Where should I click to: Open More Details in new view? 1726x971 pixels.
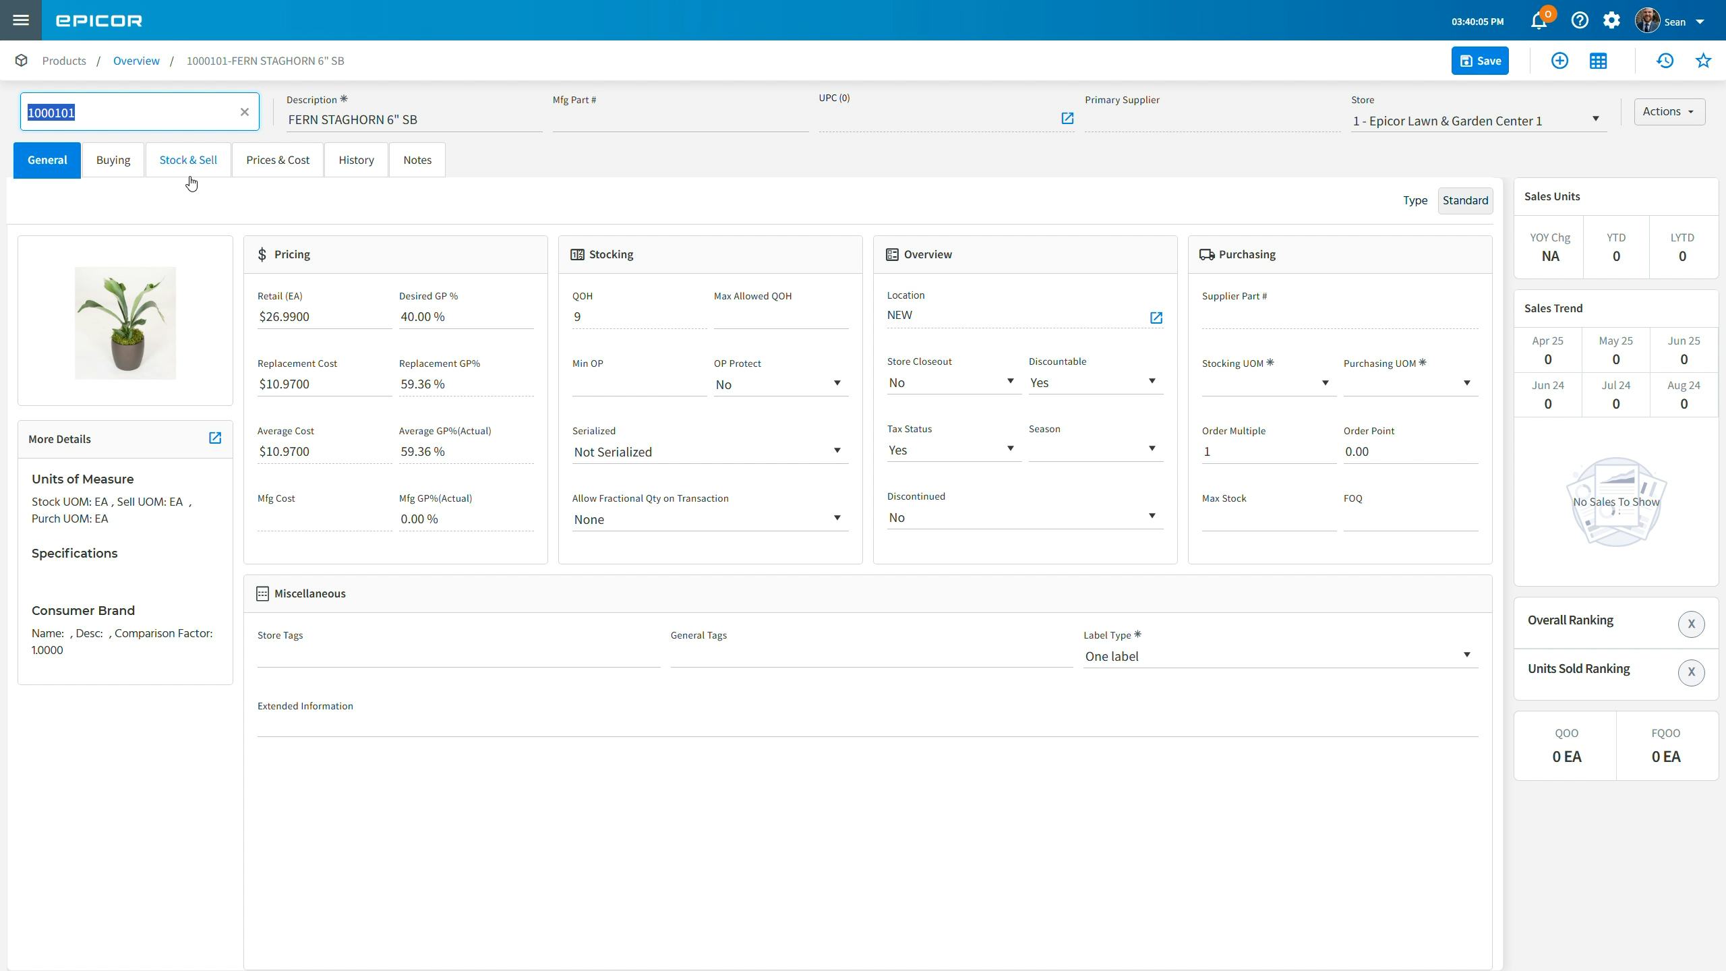[214, 438]
